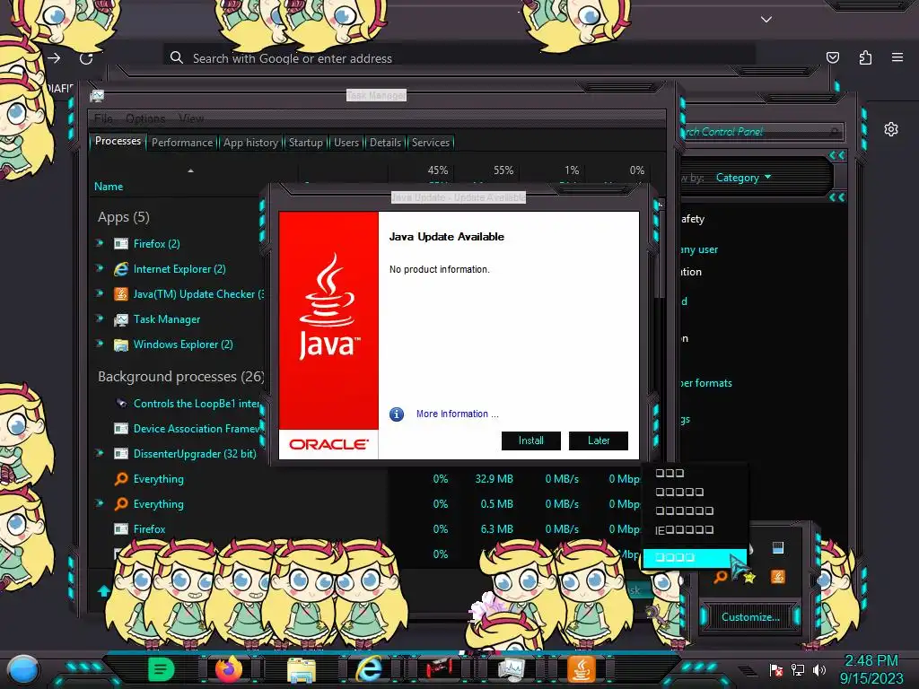
Task: Click the Firefox address search bar
Action: [459, 58]
